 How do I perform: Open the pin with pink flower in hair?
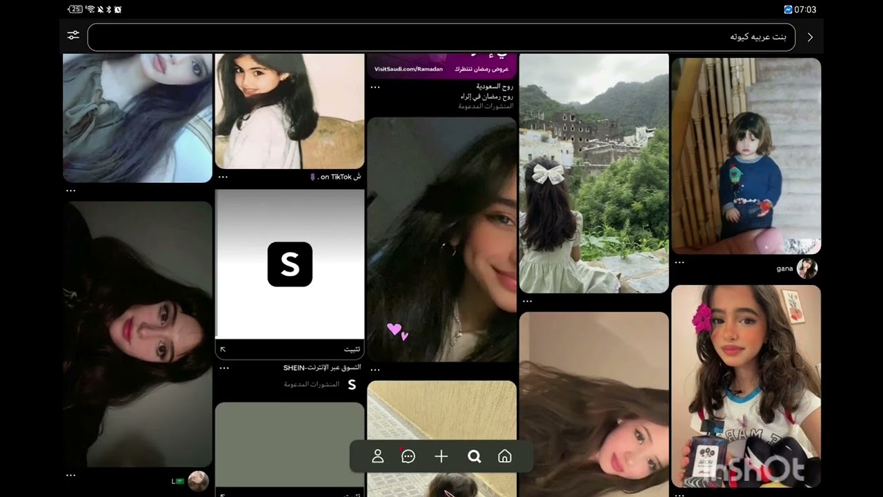746,387
